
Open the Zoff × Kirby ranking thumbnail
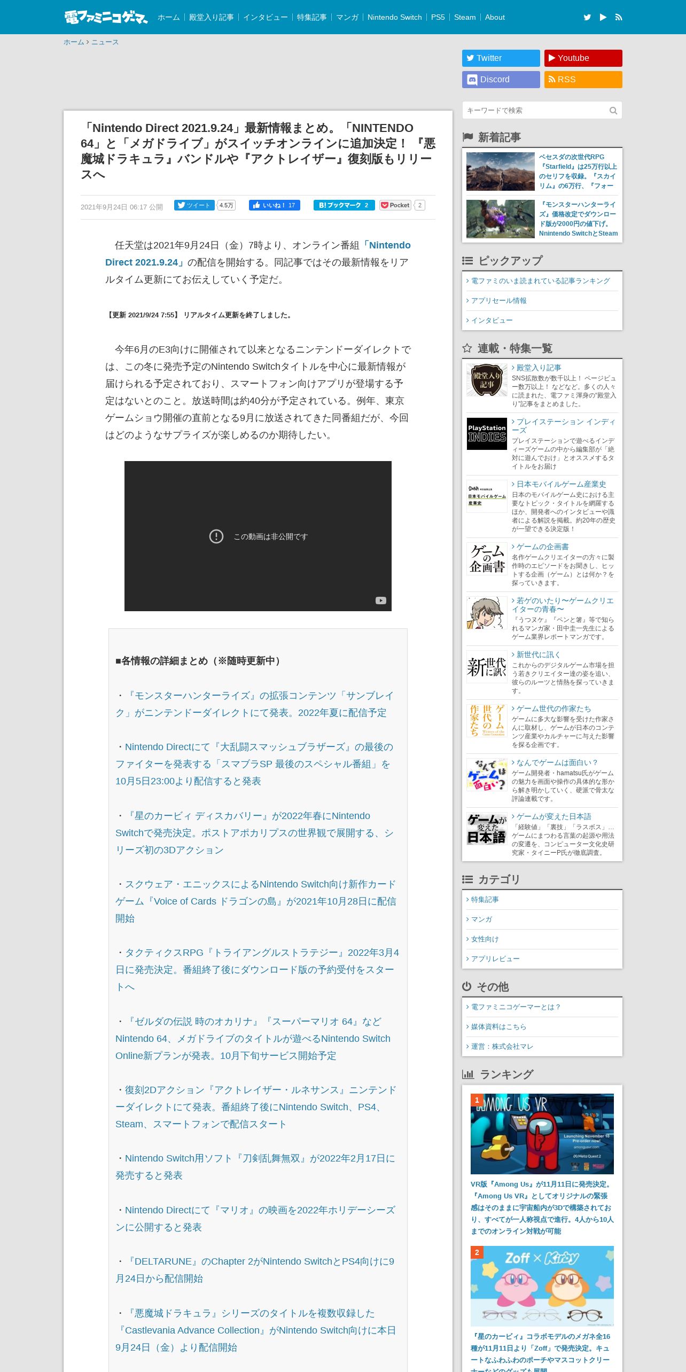click(542, 1286)
